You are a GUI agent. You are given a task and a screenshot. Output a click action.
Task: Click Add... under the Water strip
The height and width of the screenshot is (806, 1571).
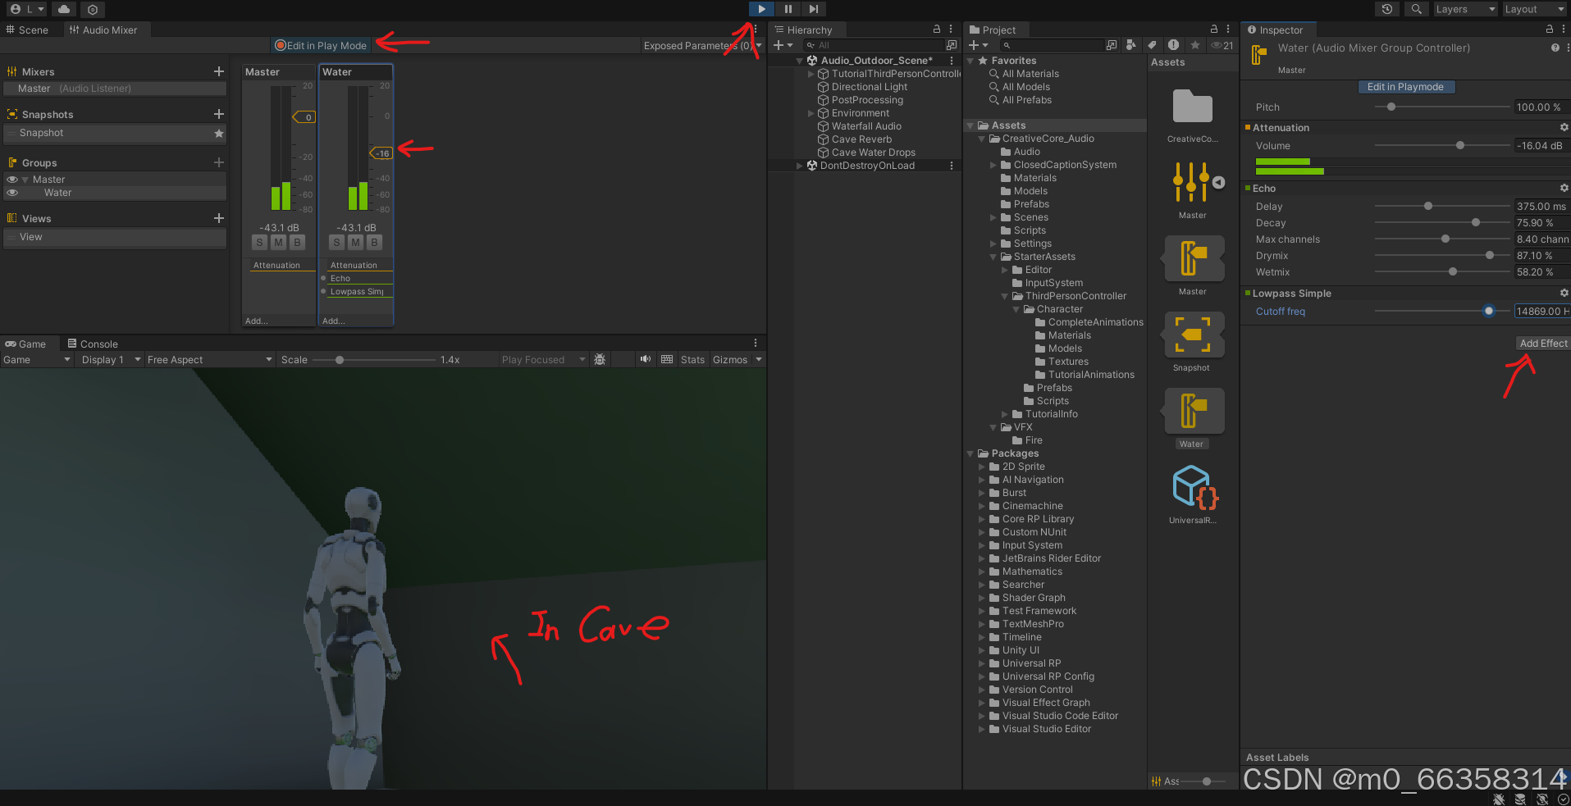coord(334,321)
